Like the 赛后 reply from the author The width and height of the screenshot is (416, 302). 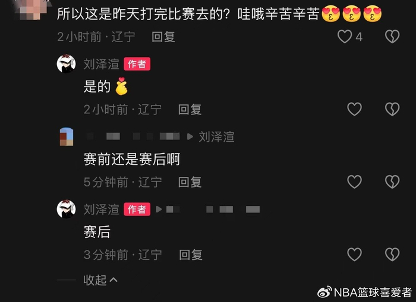pos(354,255)
